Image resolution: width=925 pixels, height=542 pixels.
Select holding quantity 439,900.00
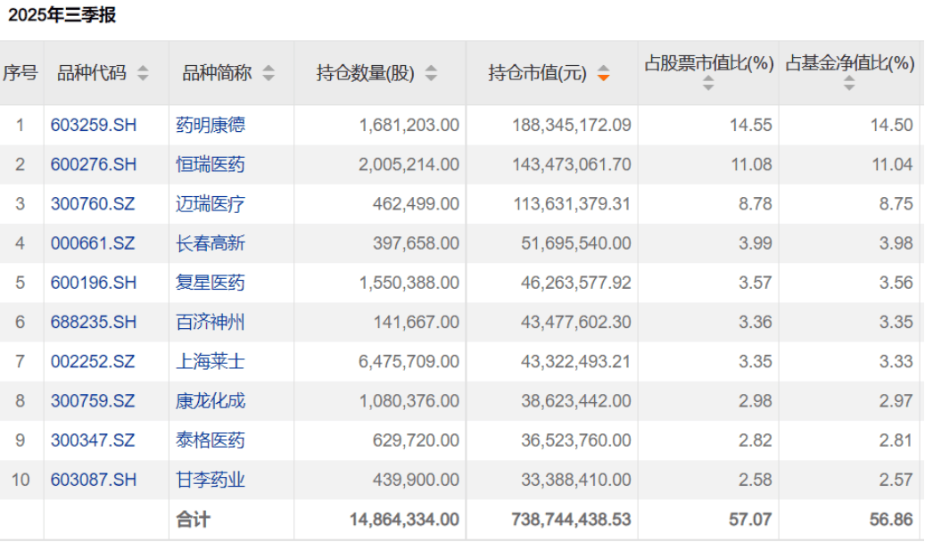[416, 480]
